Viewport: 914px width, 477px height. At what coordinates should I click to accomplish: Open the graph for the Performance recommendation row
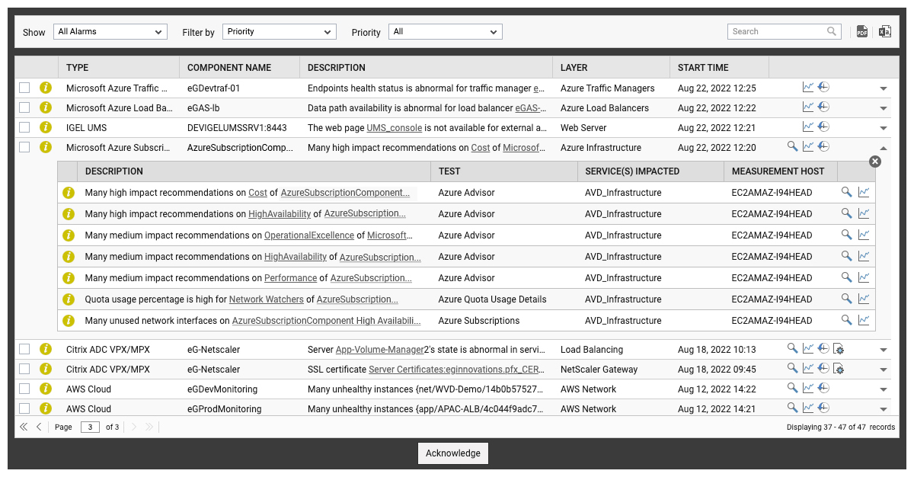tap(864, 277)
